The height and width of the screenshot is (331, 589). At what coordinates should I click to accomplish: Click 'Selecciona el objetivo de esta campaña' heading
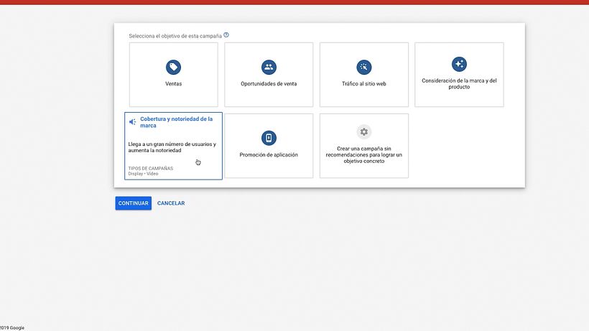tap(175, 36)
